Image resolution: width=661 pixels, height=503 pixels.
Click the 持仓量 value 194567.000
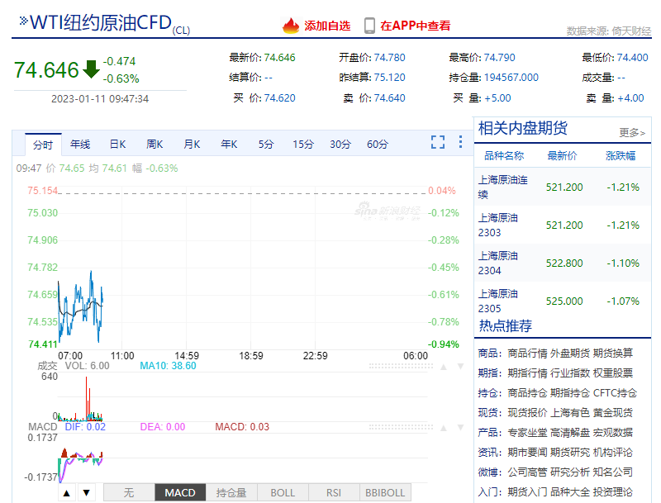pos(511,78)
